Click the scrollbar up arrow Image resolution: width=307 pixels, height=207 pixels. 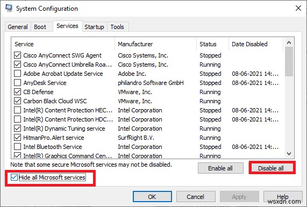pos(289,42)
